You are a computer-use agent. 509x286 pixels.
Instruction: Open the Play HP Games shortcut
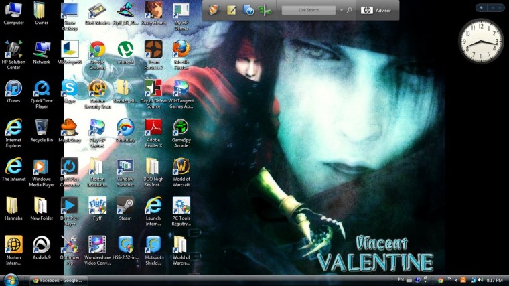[97, 133]
